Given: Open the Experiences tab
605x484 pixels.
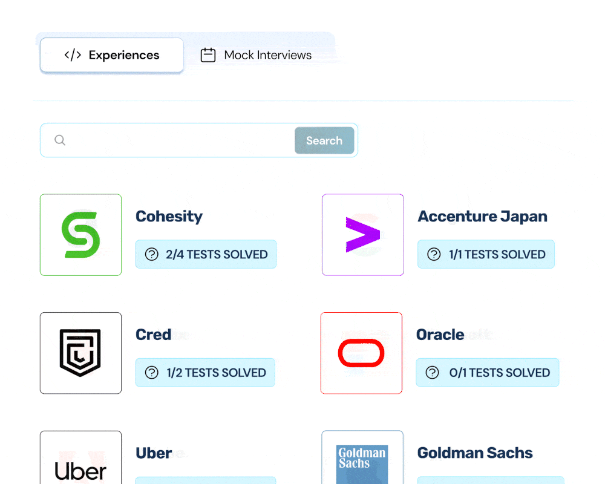Looking at the screenshot, I should click(111, 55).
